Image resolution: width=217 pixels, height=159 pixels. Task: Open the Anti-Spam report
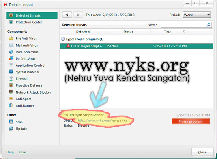(23, 99)
